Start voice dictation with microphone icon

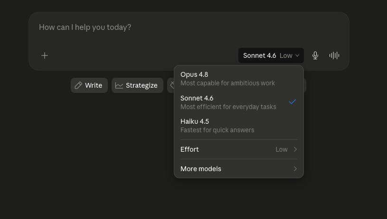click(315, 55)
